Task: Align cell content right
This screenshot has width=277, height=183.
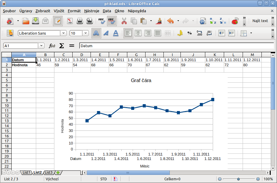Action: pos(148,33)
